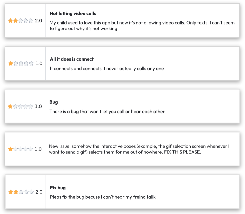Click the 2.0 rating number in the first review
Screen dimensions: 245x214
[38, 20]
